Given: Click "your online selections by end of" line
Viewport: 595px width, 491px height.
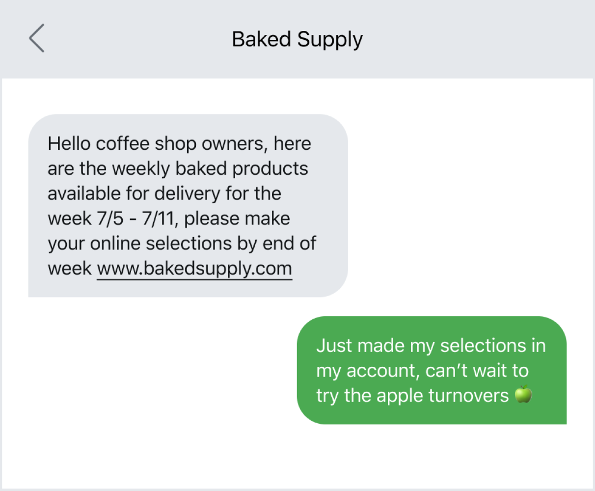Looking at the screenshot, I should 182,244.
